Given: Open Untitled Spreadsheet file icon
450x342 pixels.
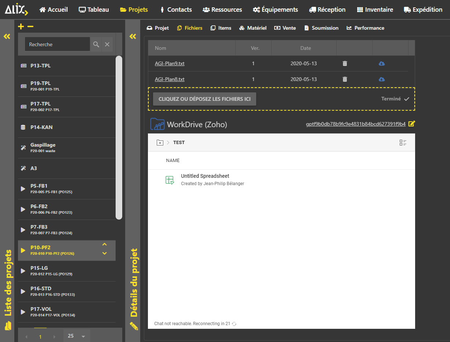Looking at the screenshot, I should [x=170, y=180].
